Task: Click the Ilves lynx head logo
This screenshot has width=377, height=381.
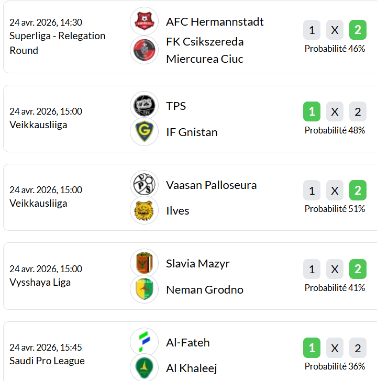Action: (x=144, y=211)
